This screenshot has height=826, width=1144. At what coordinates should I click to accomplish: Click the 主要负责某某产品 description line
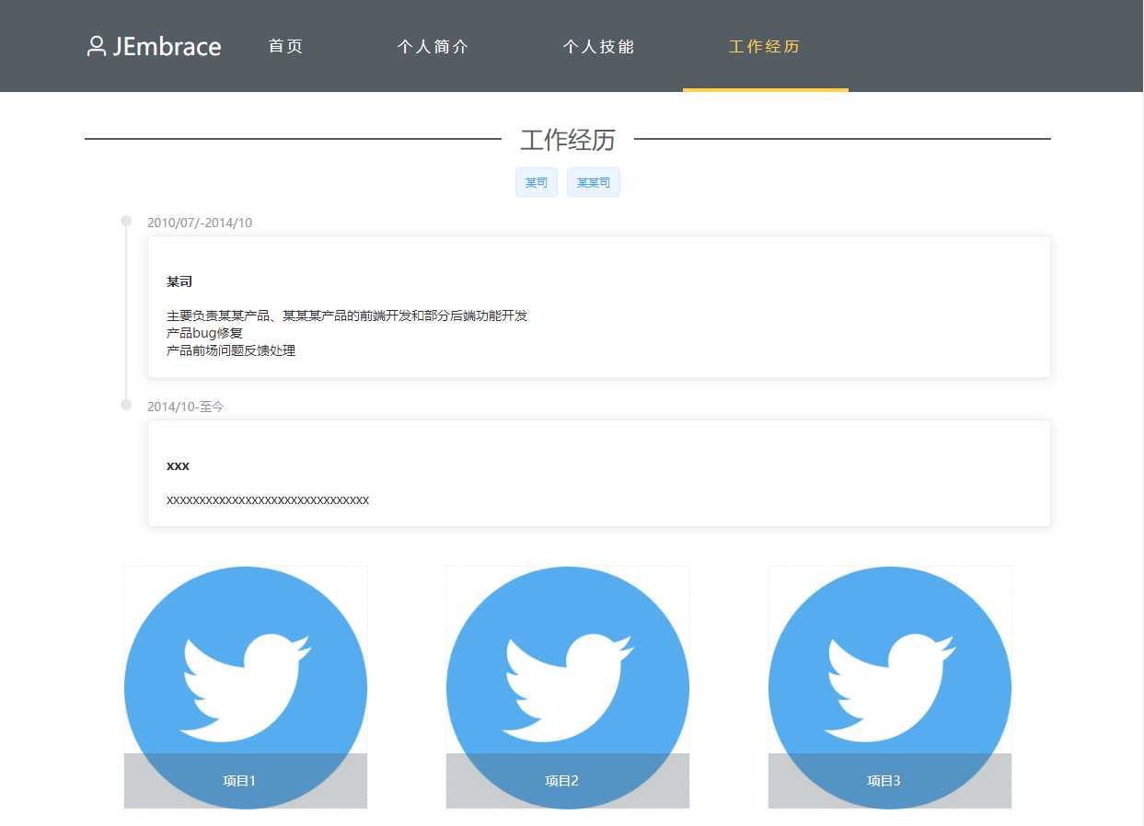pos(347,315)
